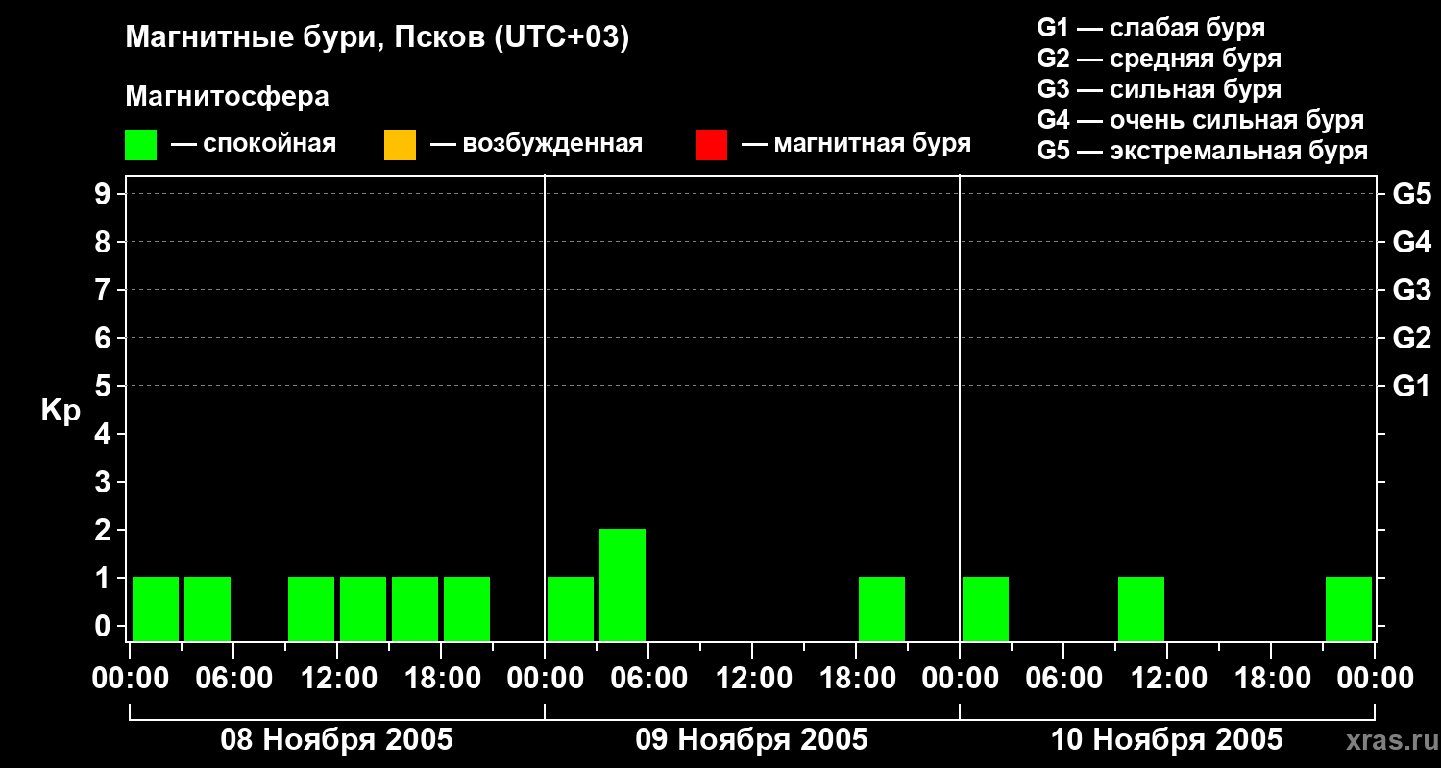The width and height of the screenshot is (1441, 768).
Task: Click the orange «возбужденная» legend swatch
Action: coord(400,145)
